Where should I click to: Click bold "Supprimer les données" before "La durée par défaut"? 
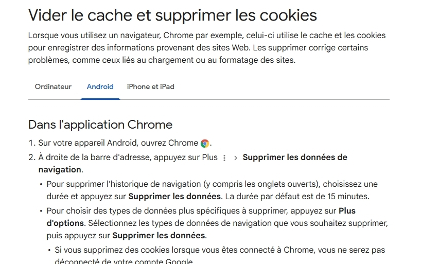[174, 197]
